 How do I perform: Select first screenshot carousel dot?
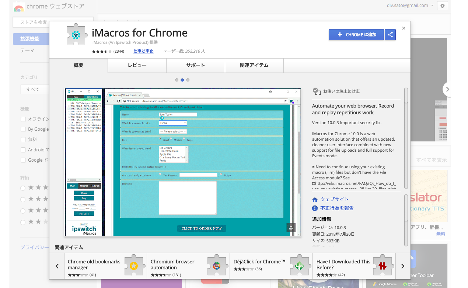coord(177,80)
